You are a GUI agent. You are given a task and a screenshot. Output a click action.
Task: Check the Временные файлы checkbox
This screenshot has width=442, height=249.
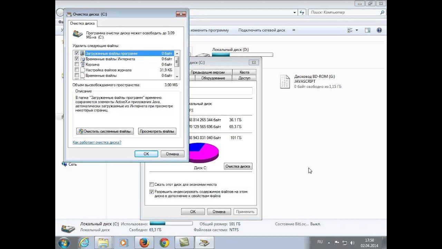coord(77,75)
